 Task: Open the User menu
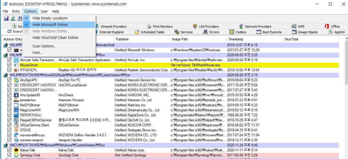(x=44, y=11)
